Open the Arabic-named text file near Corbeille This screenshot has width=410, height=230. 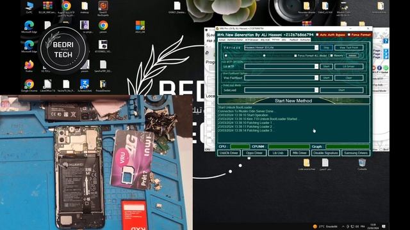(325, 164)
